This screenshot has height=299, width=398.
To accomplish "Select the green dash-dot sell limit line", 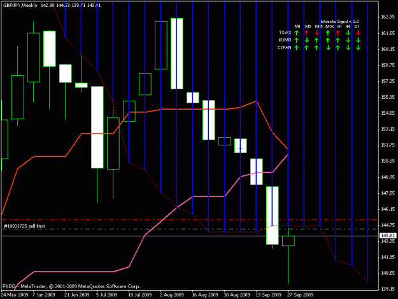I will pos(189,229).
